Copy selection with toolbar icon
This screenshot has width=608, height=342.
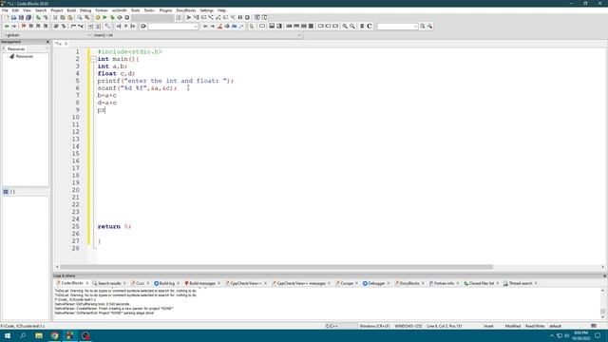(x=63, y=17)
